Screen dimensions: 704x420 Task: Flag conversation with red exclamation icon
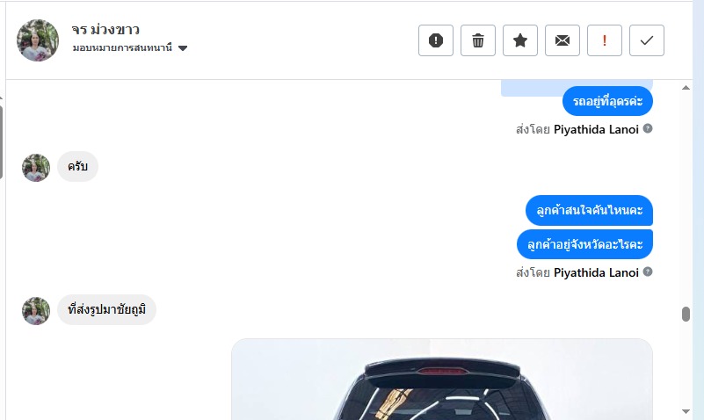point(605,40)
